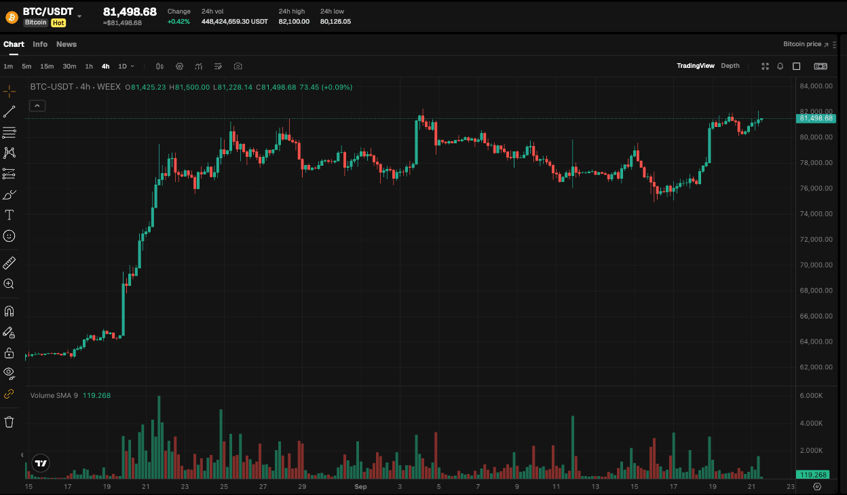Select the XABCD pattern tool

[10, 153]
